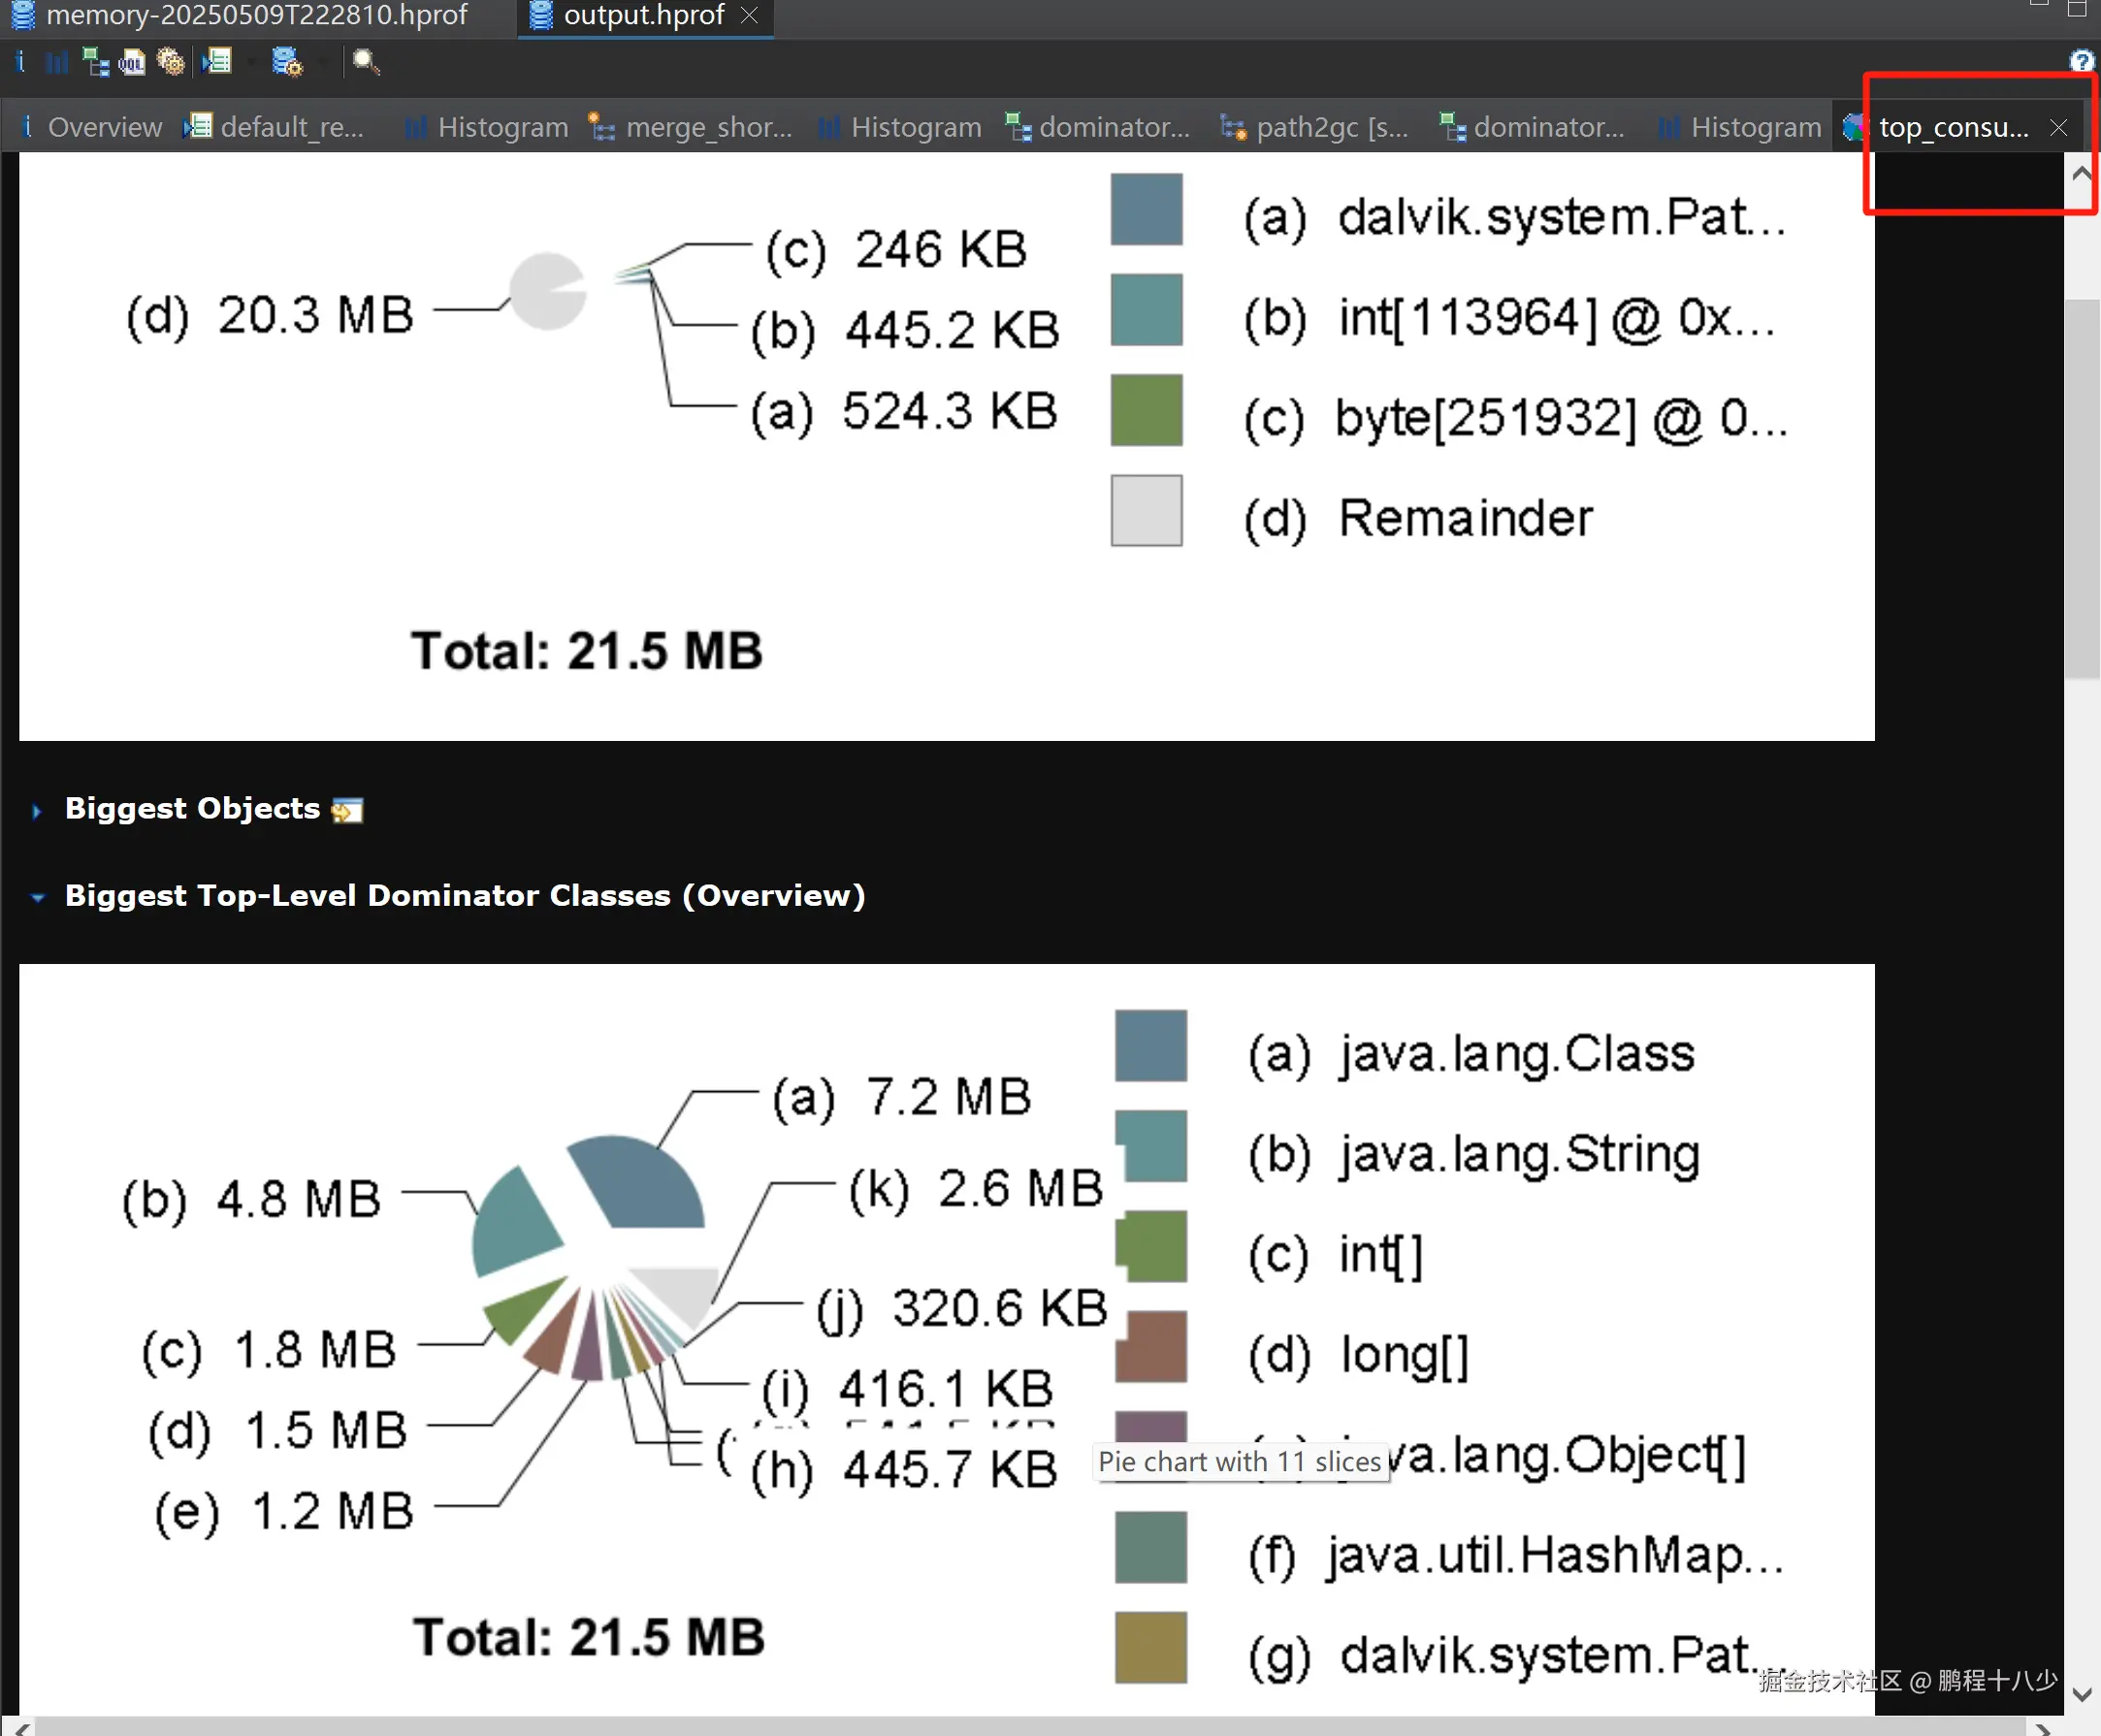Open the Histogram toolbar icon
The height and width of the screenshot is (1736, 2101).
57,63
